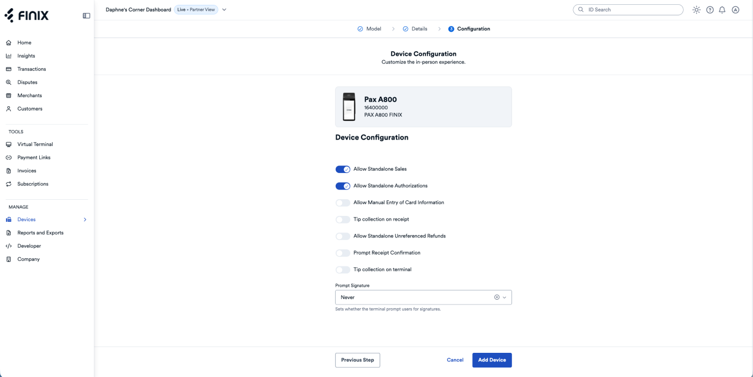The image size is (753, 377).
Task: Click the Company building icon
Action: click(9, 259)
